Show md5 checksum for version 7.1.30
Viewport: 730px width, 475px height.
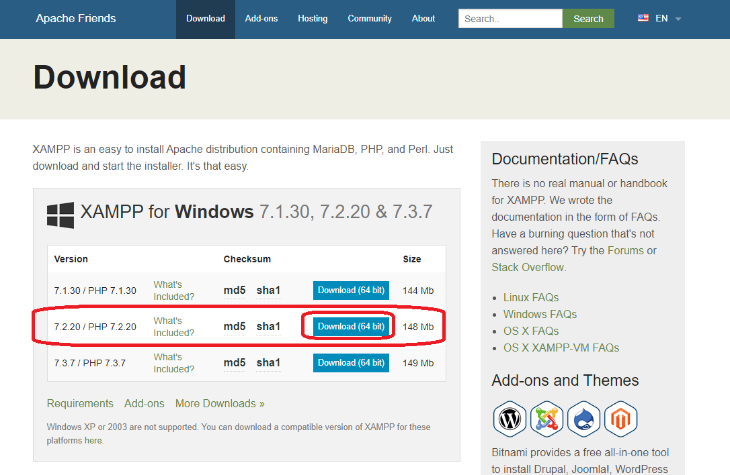pyautogui.click(x=234, y=291)
